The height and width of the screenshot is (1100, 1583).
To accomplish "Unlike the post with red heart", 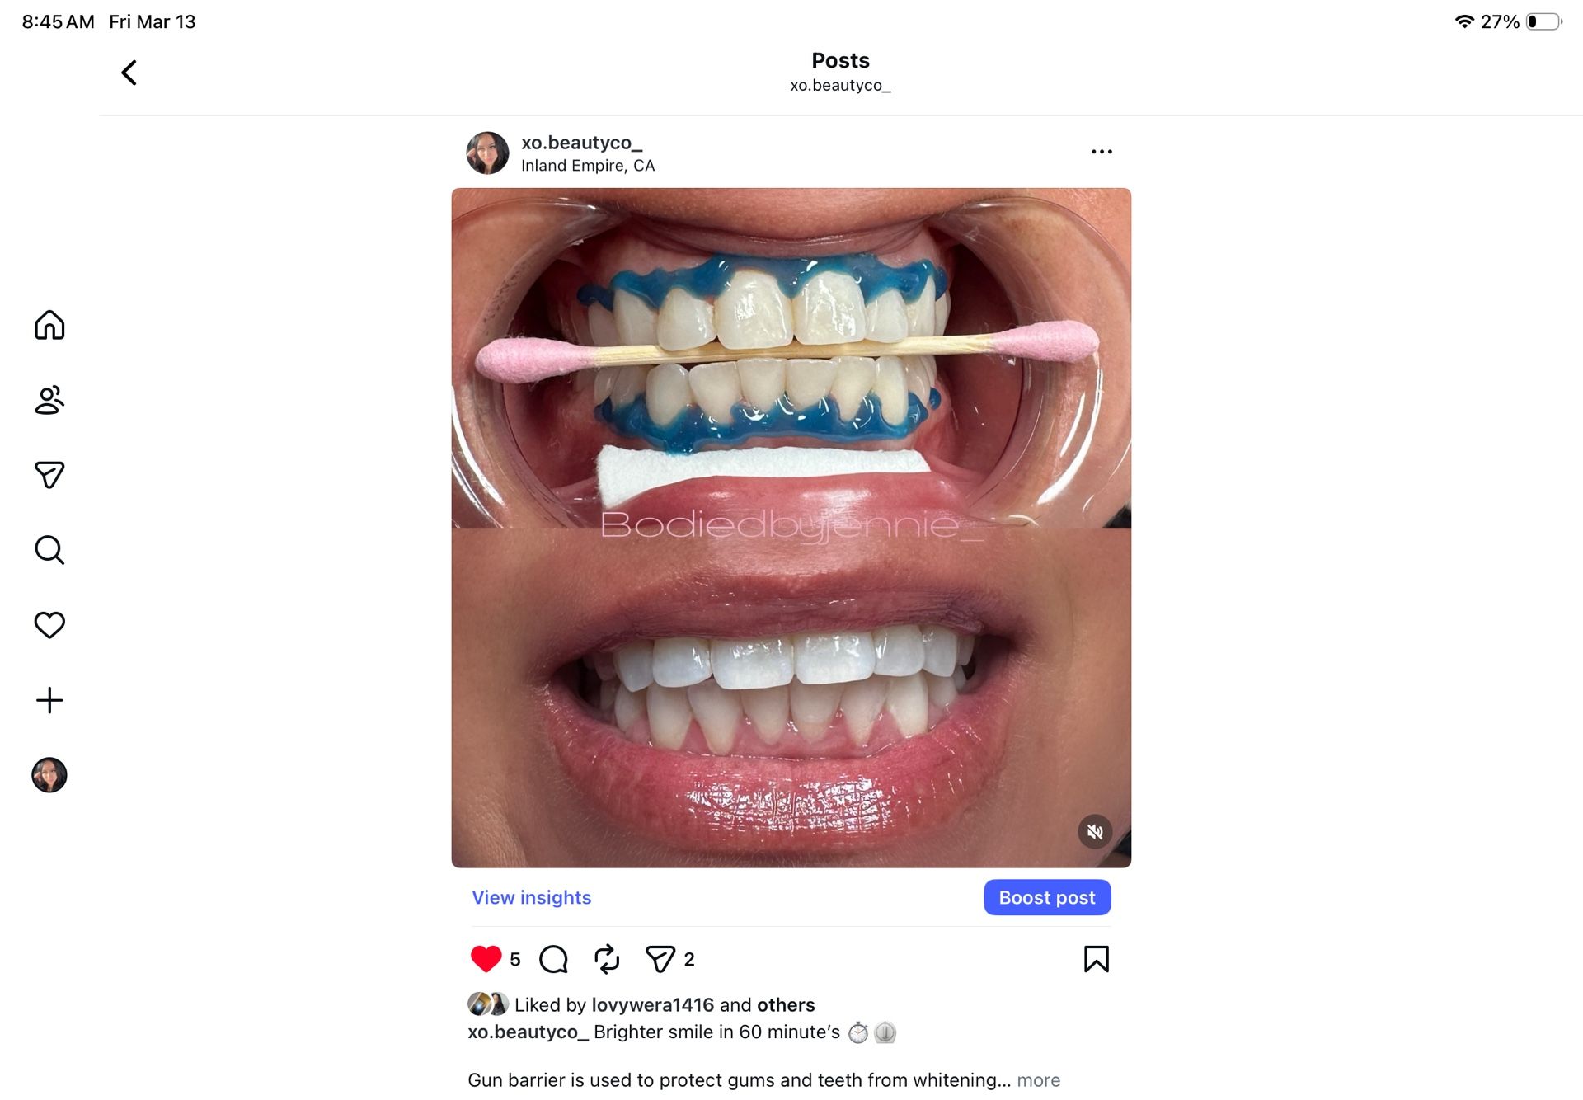I will click(x=486, y=959).
